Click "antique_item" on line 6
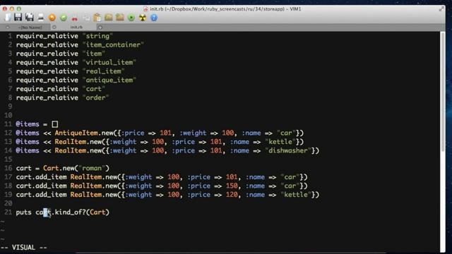Viewport: 452px width, 254px height. tap(109, 80)
